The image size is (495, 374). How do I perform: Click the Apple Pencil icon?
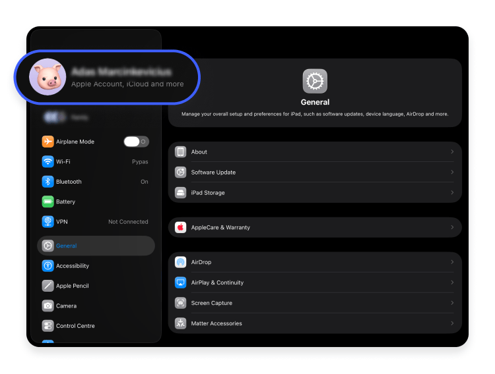click(48, 286)
